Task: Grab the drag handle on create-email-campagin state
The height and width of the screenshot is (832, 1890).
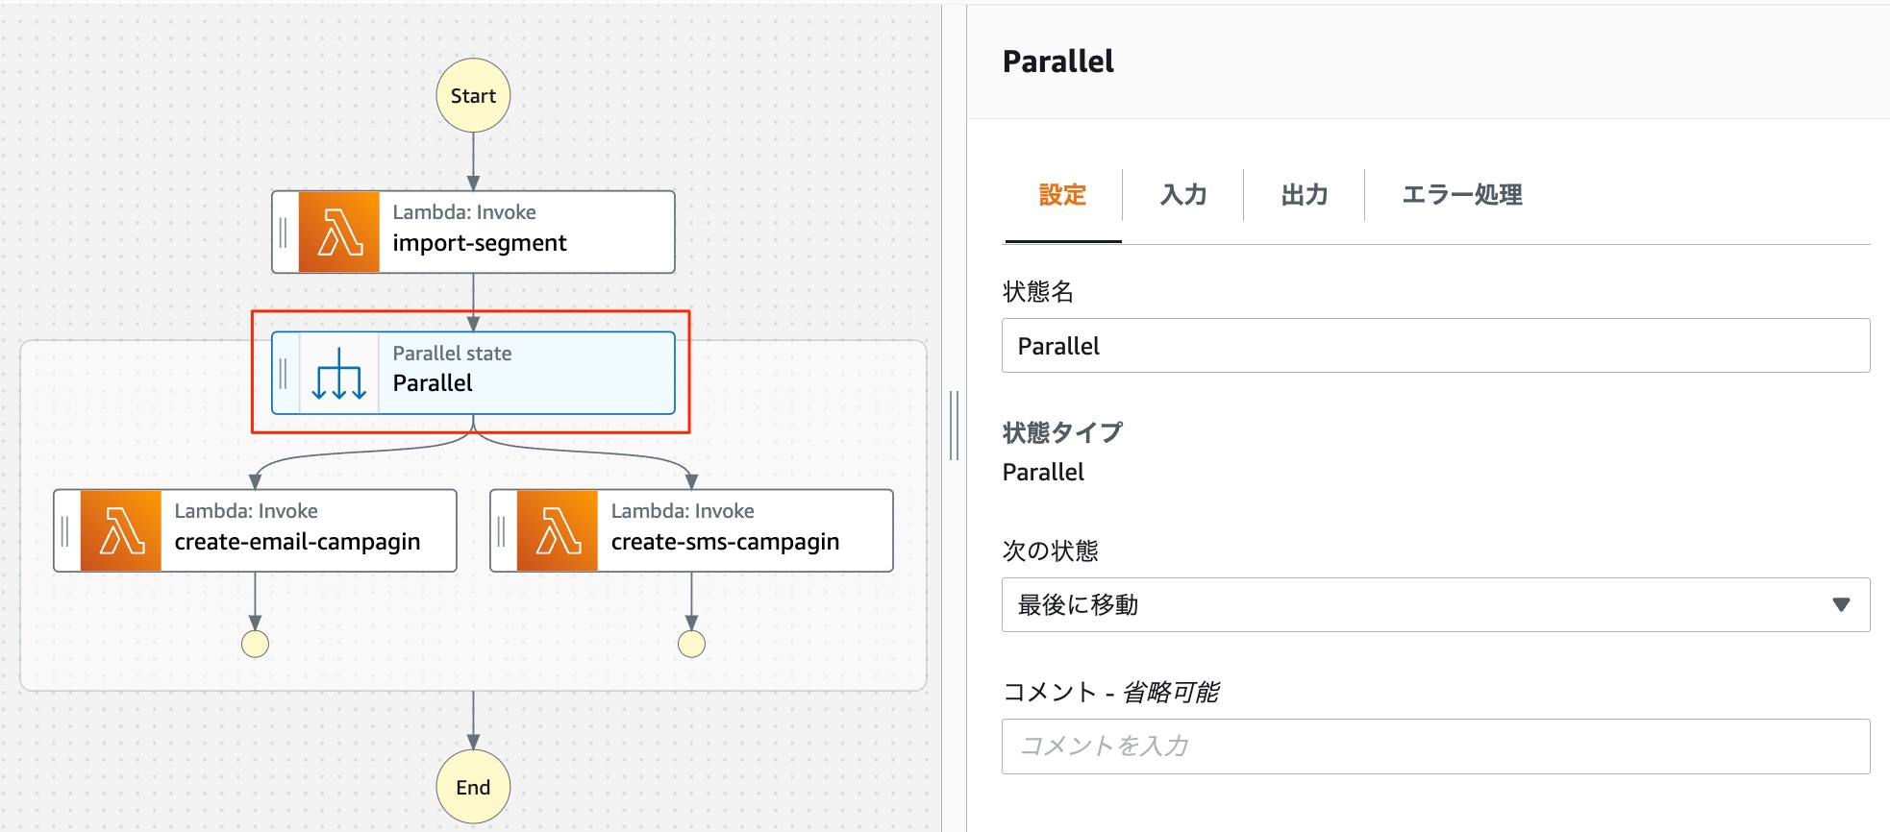Action: coord(65,530)
